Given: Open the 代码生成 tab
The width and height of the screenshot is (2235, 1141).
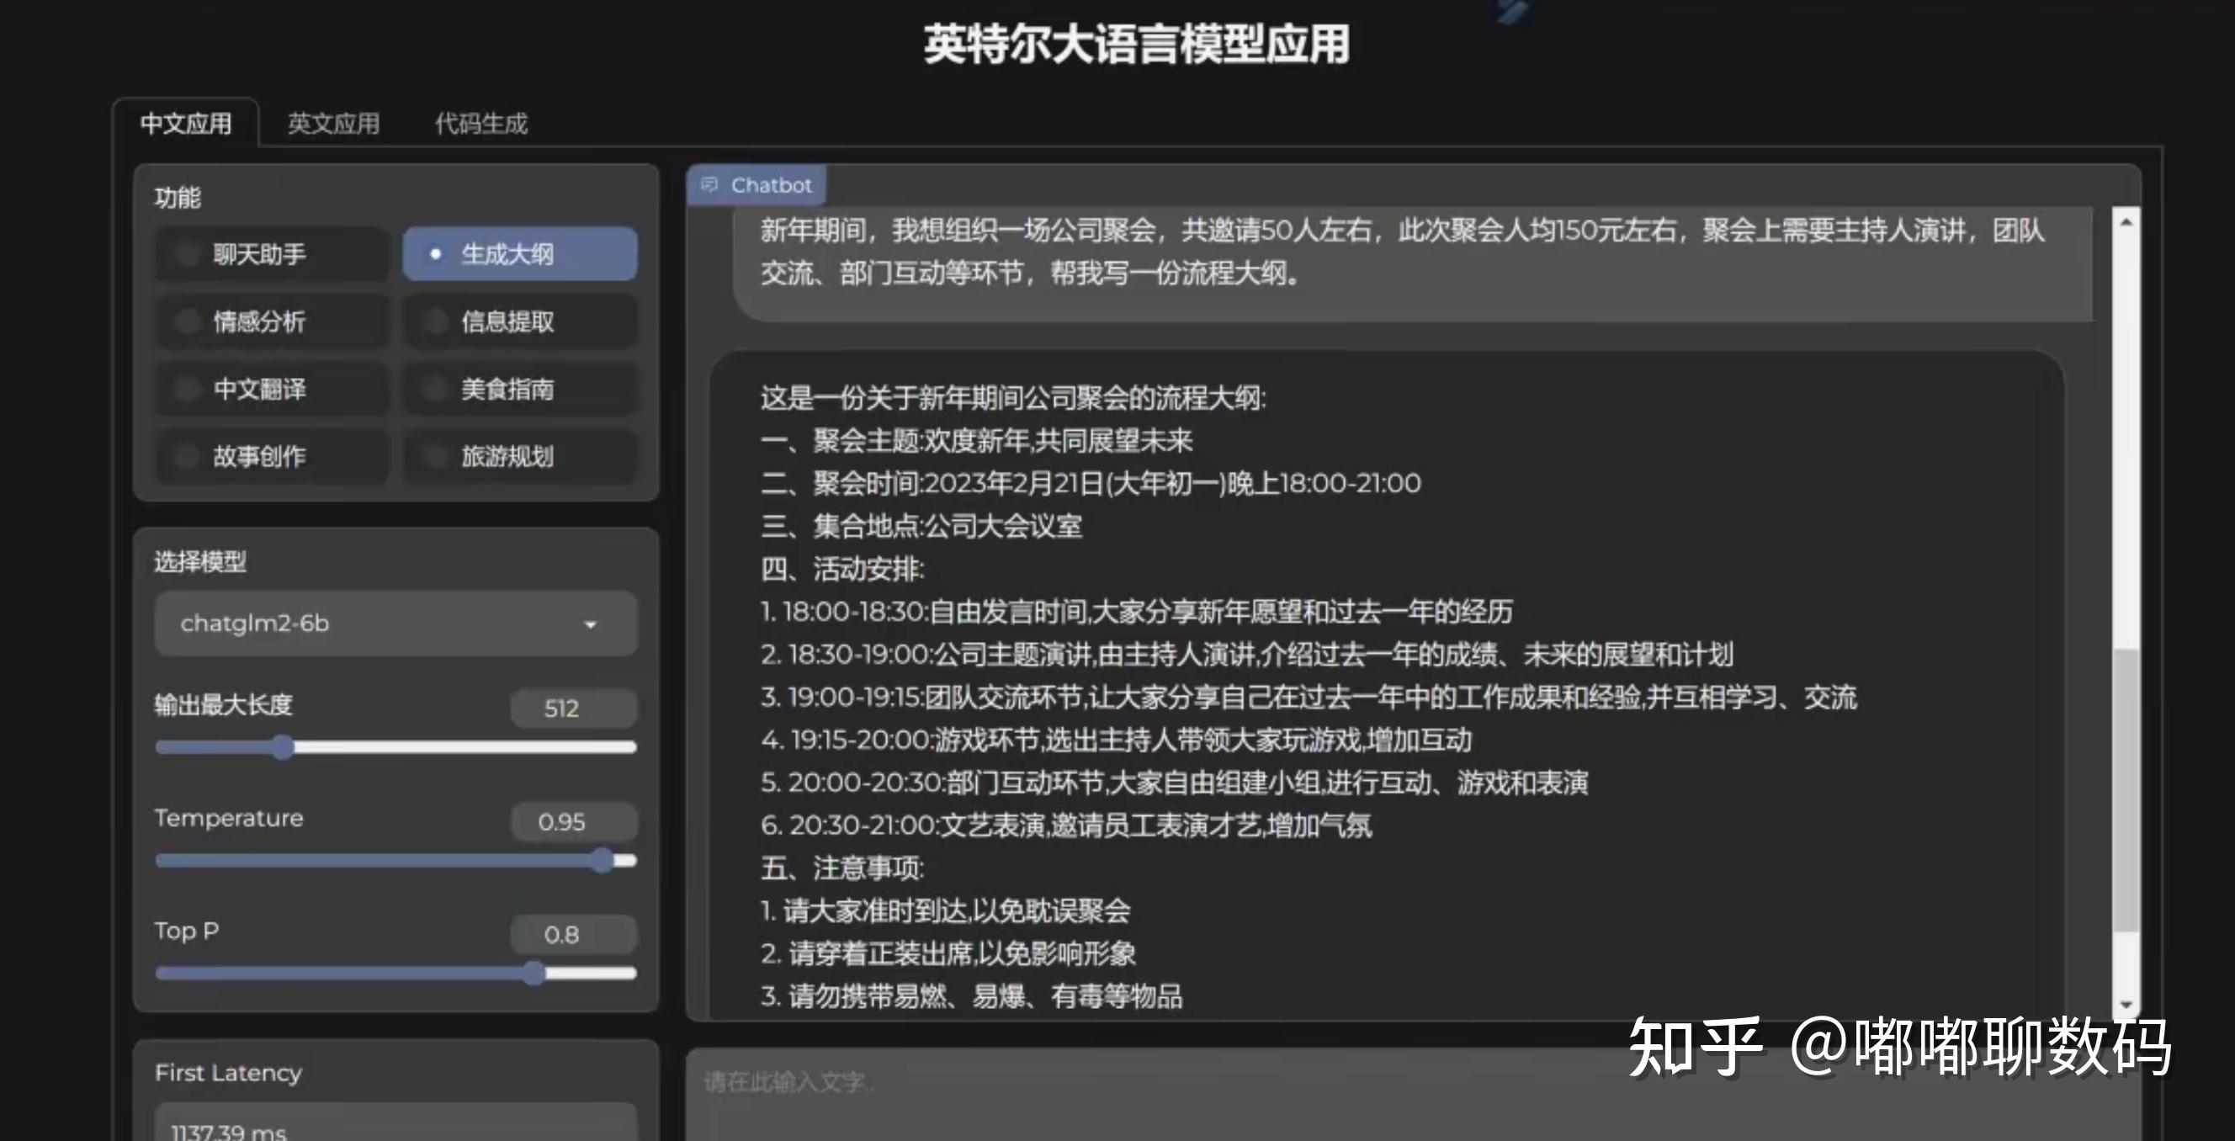Looking at the screenshot, I should point(480,123).
